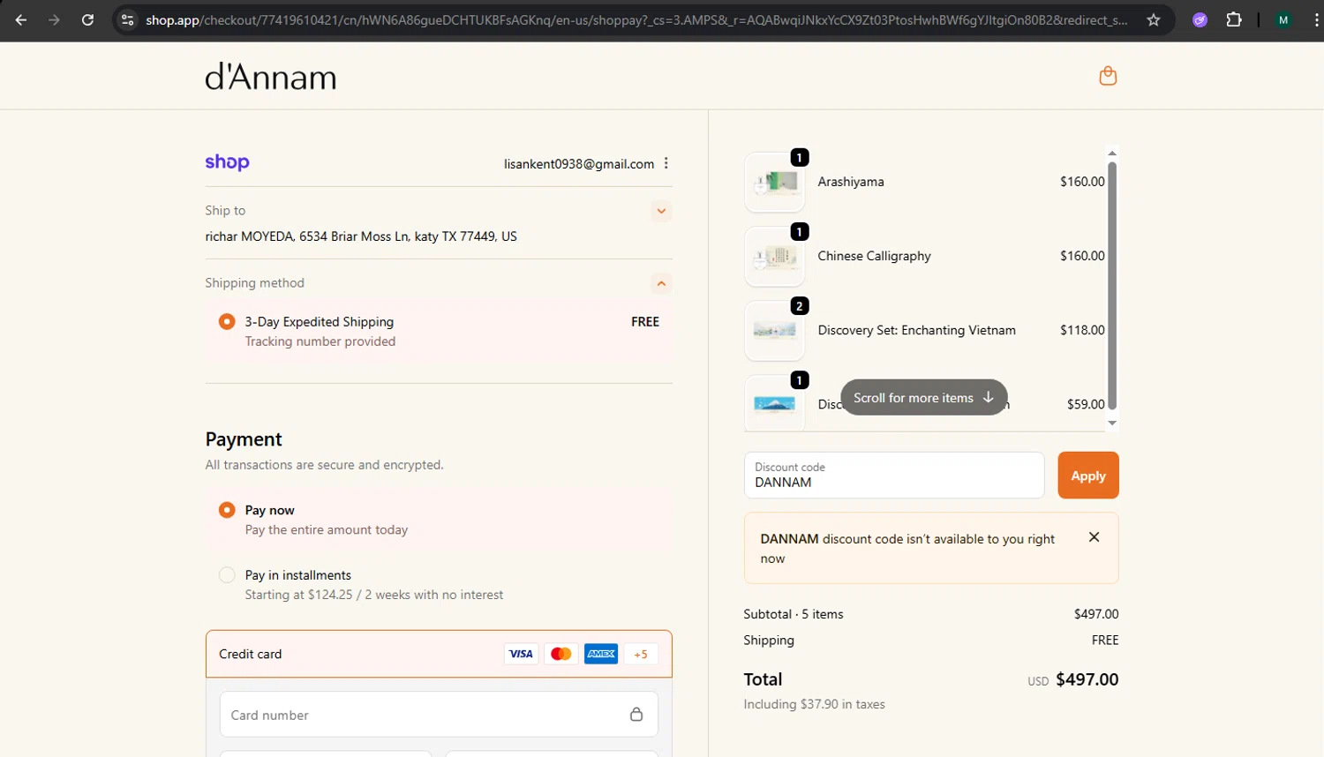Click the Visa card icon

pos(521,654)
